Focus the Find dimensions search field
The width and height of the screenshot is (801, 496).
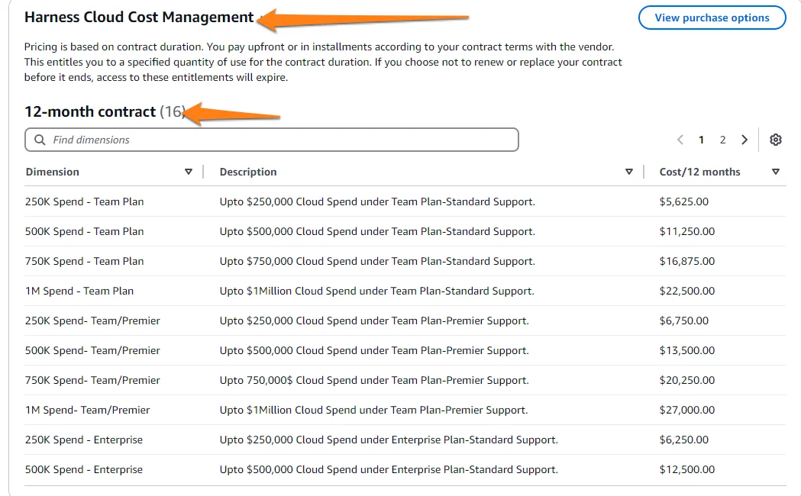[272, 140]
